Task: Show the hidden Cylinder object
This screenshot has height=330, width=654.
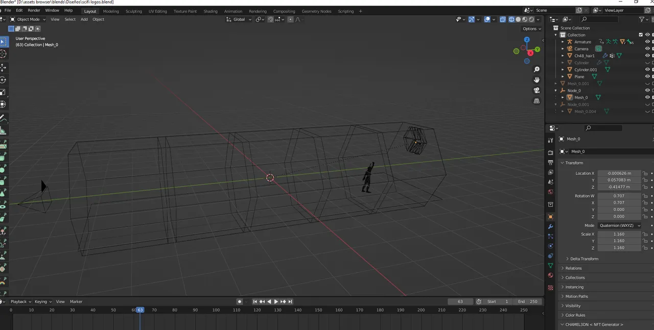Action: [647, 63]
